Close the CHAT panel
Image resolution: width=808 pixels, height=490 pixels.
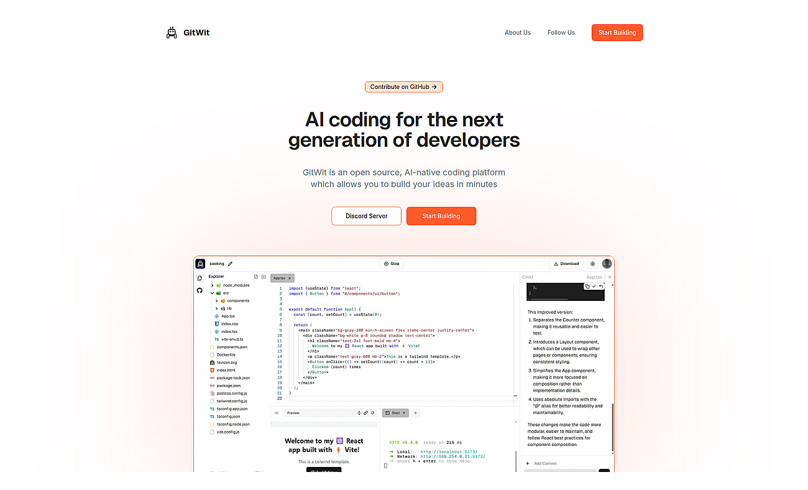tap(610, 277)
